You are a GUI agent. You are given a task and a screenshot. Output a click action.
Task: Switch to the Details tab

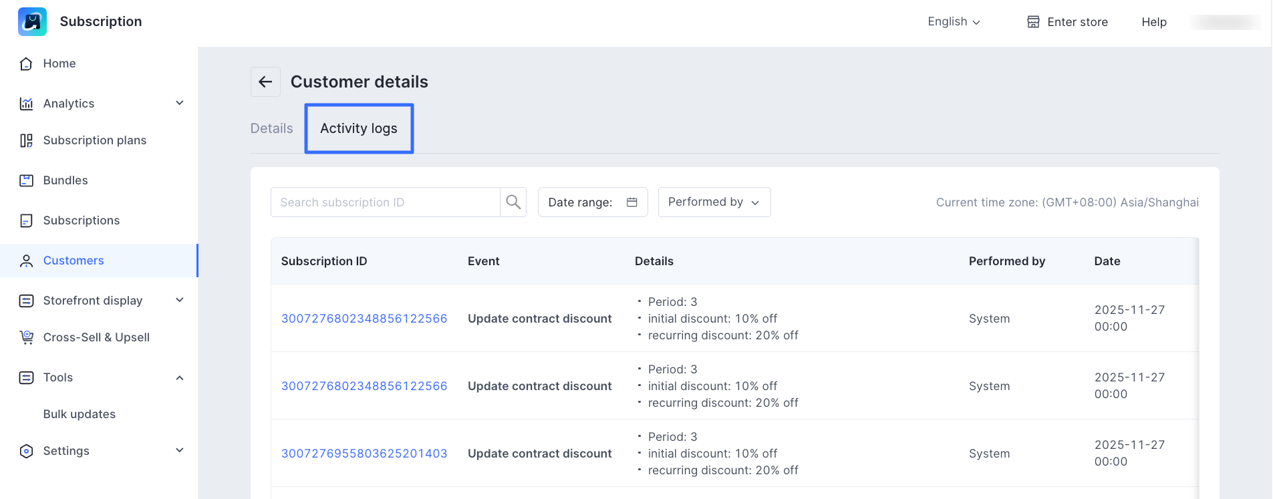tap(271, 128)
